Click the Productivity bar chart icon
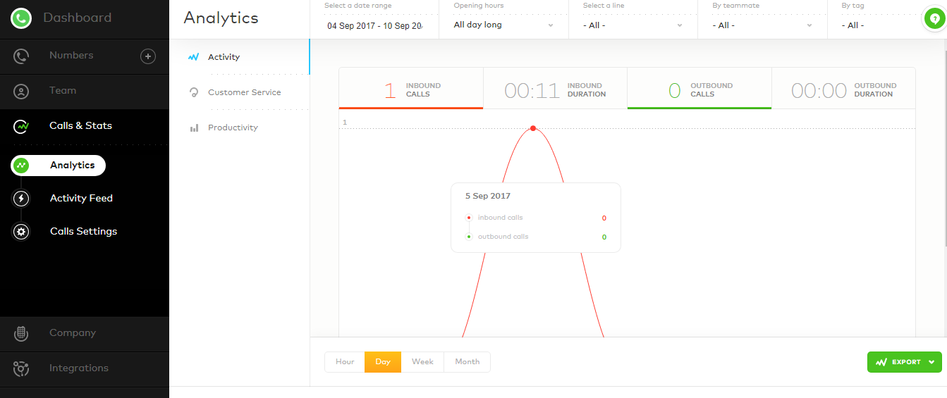Image resolution: width=947 pixels, height=398 pixels. [193, 128]
